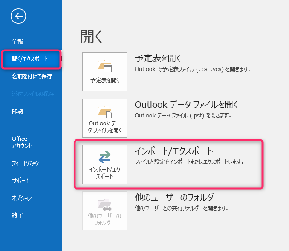
Task: Click ファイルと設定をインポートまたはエクスポートします text
Action: [x=189, y=162]
